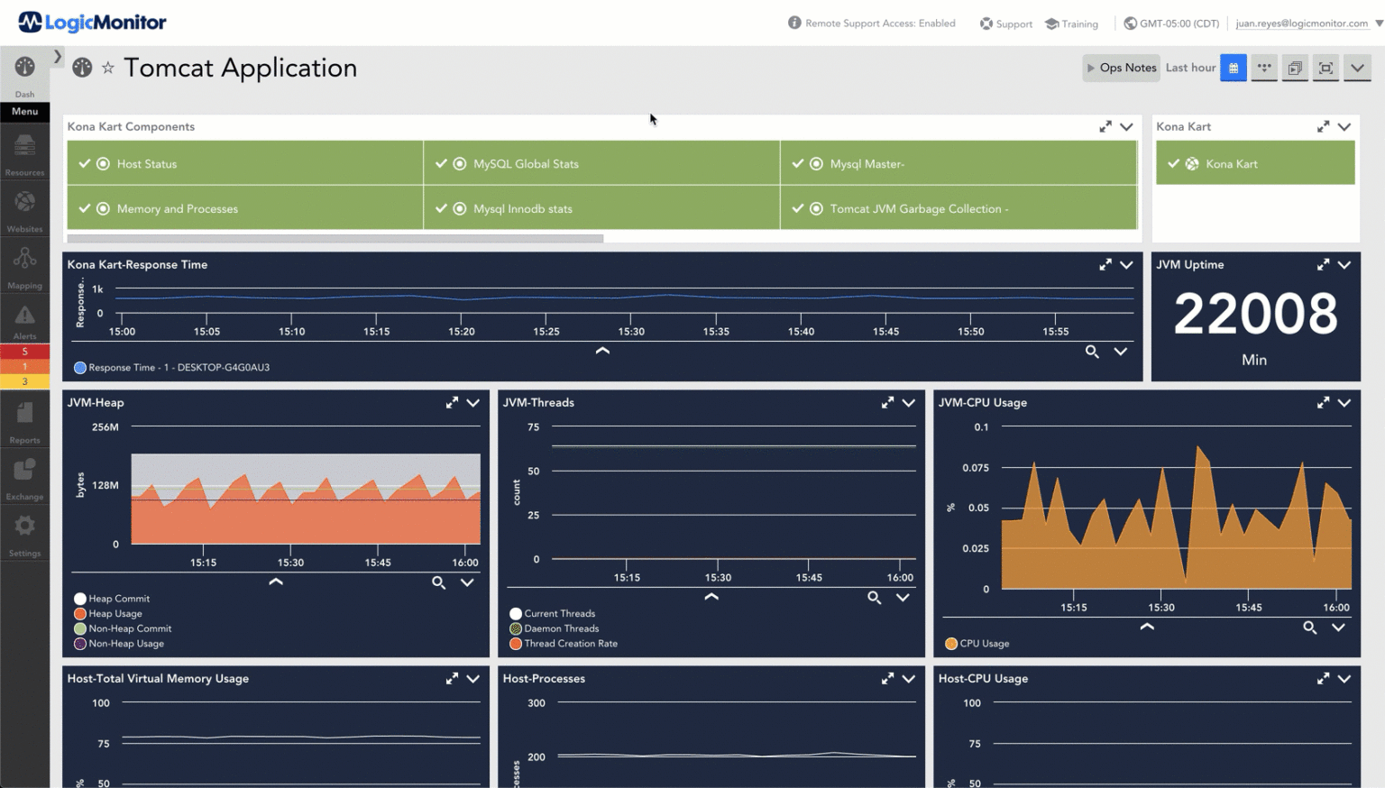Click the Kona Kart Components horizontal scrollbar
The width and height of the screenshot is (1385, 788).
coord(335,239)
